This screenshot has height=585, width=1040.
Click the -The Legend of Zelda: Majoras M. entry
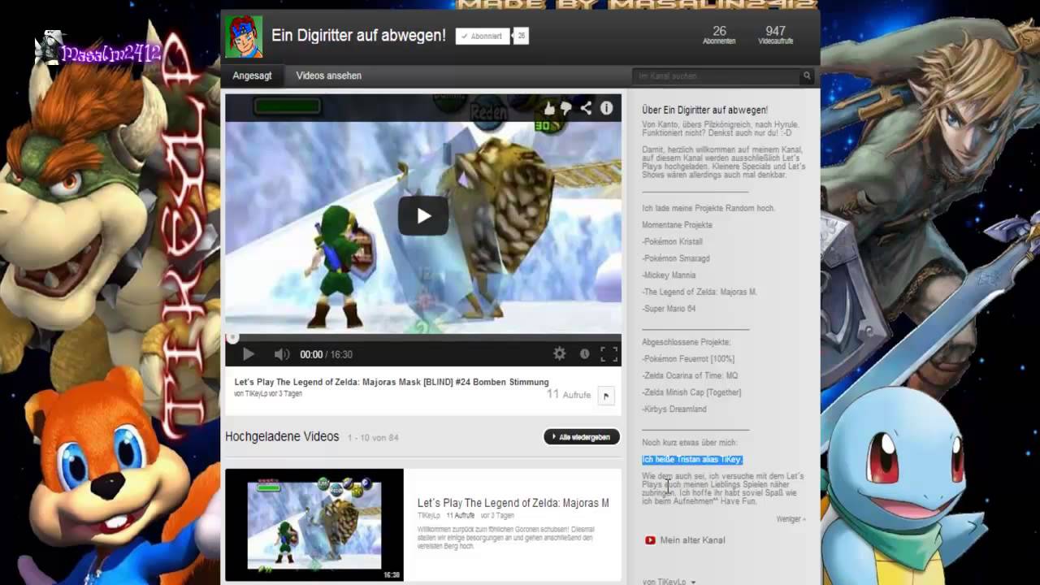click(700, 292)
